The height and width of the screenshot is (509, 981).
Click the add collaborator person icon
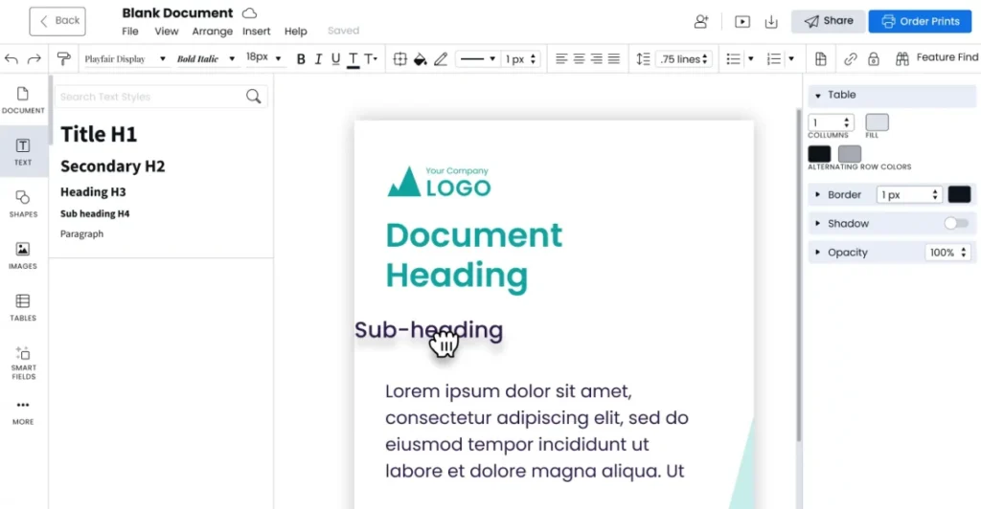point(700,21)
